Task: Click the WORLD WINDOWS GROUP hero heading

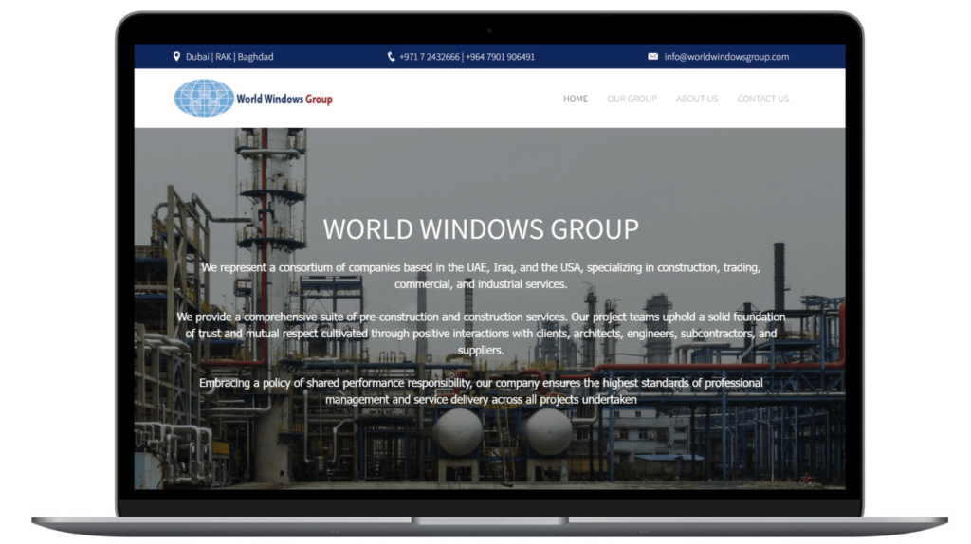Action: (481, 229)
